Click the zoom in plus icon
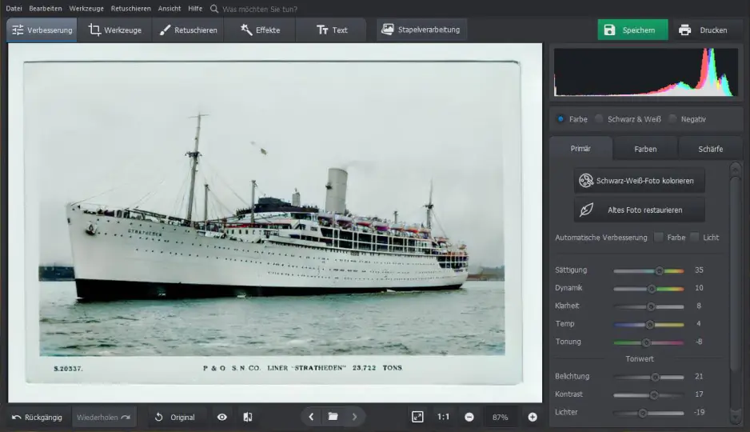Image resolution: width=750 pixels, height=432 pixels. (533, 417)
